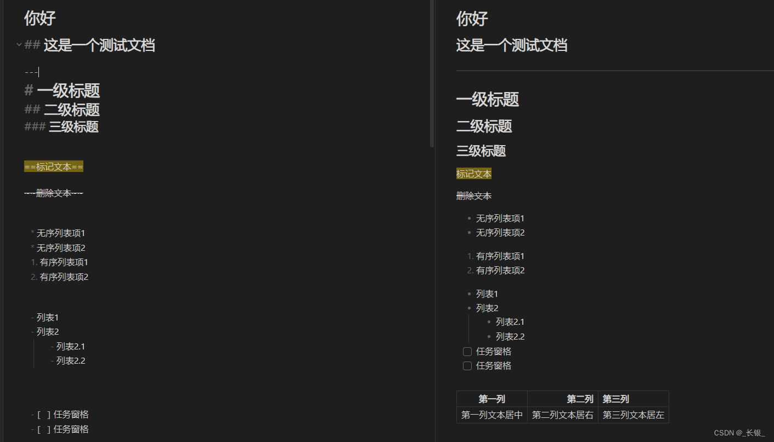Click the '### 三级标题' source line
774x442 pixels.
(x=61, y=127)
